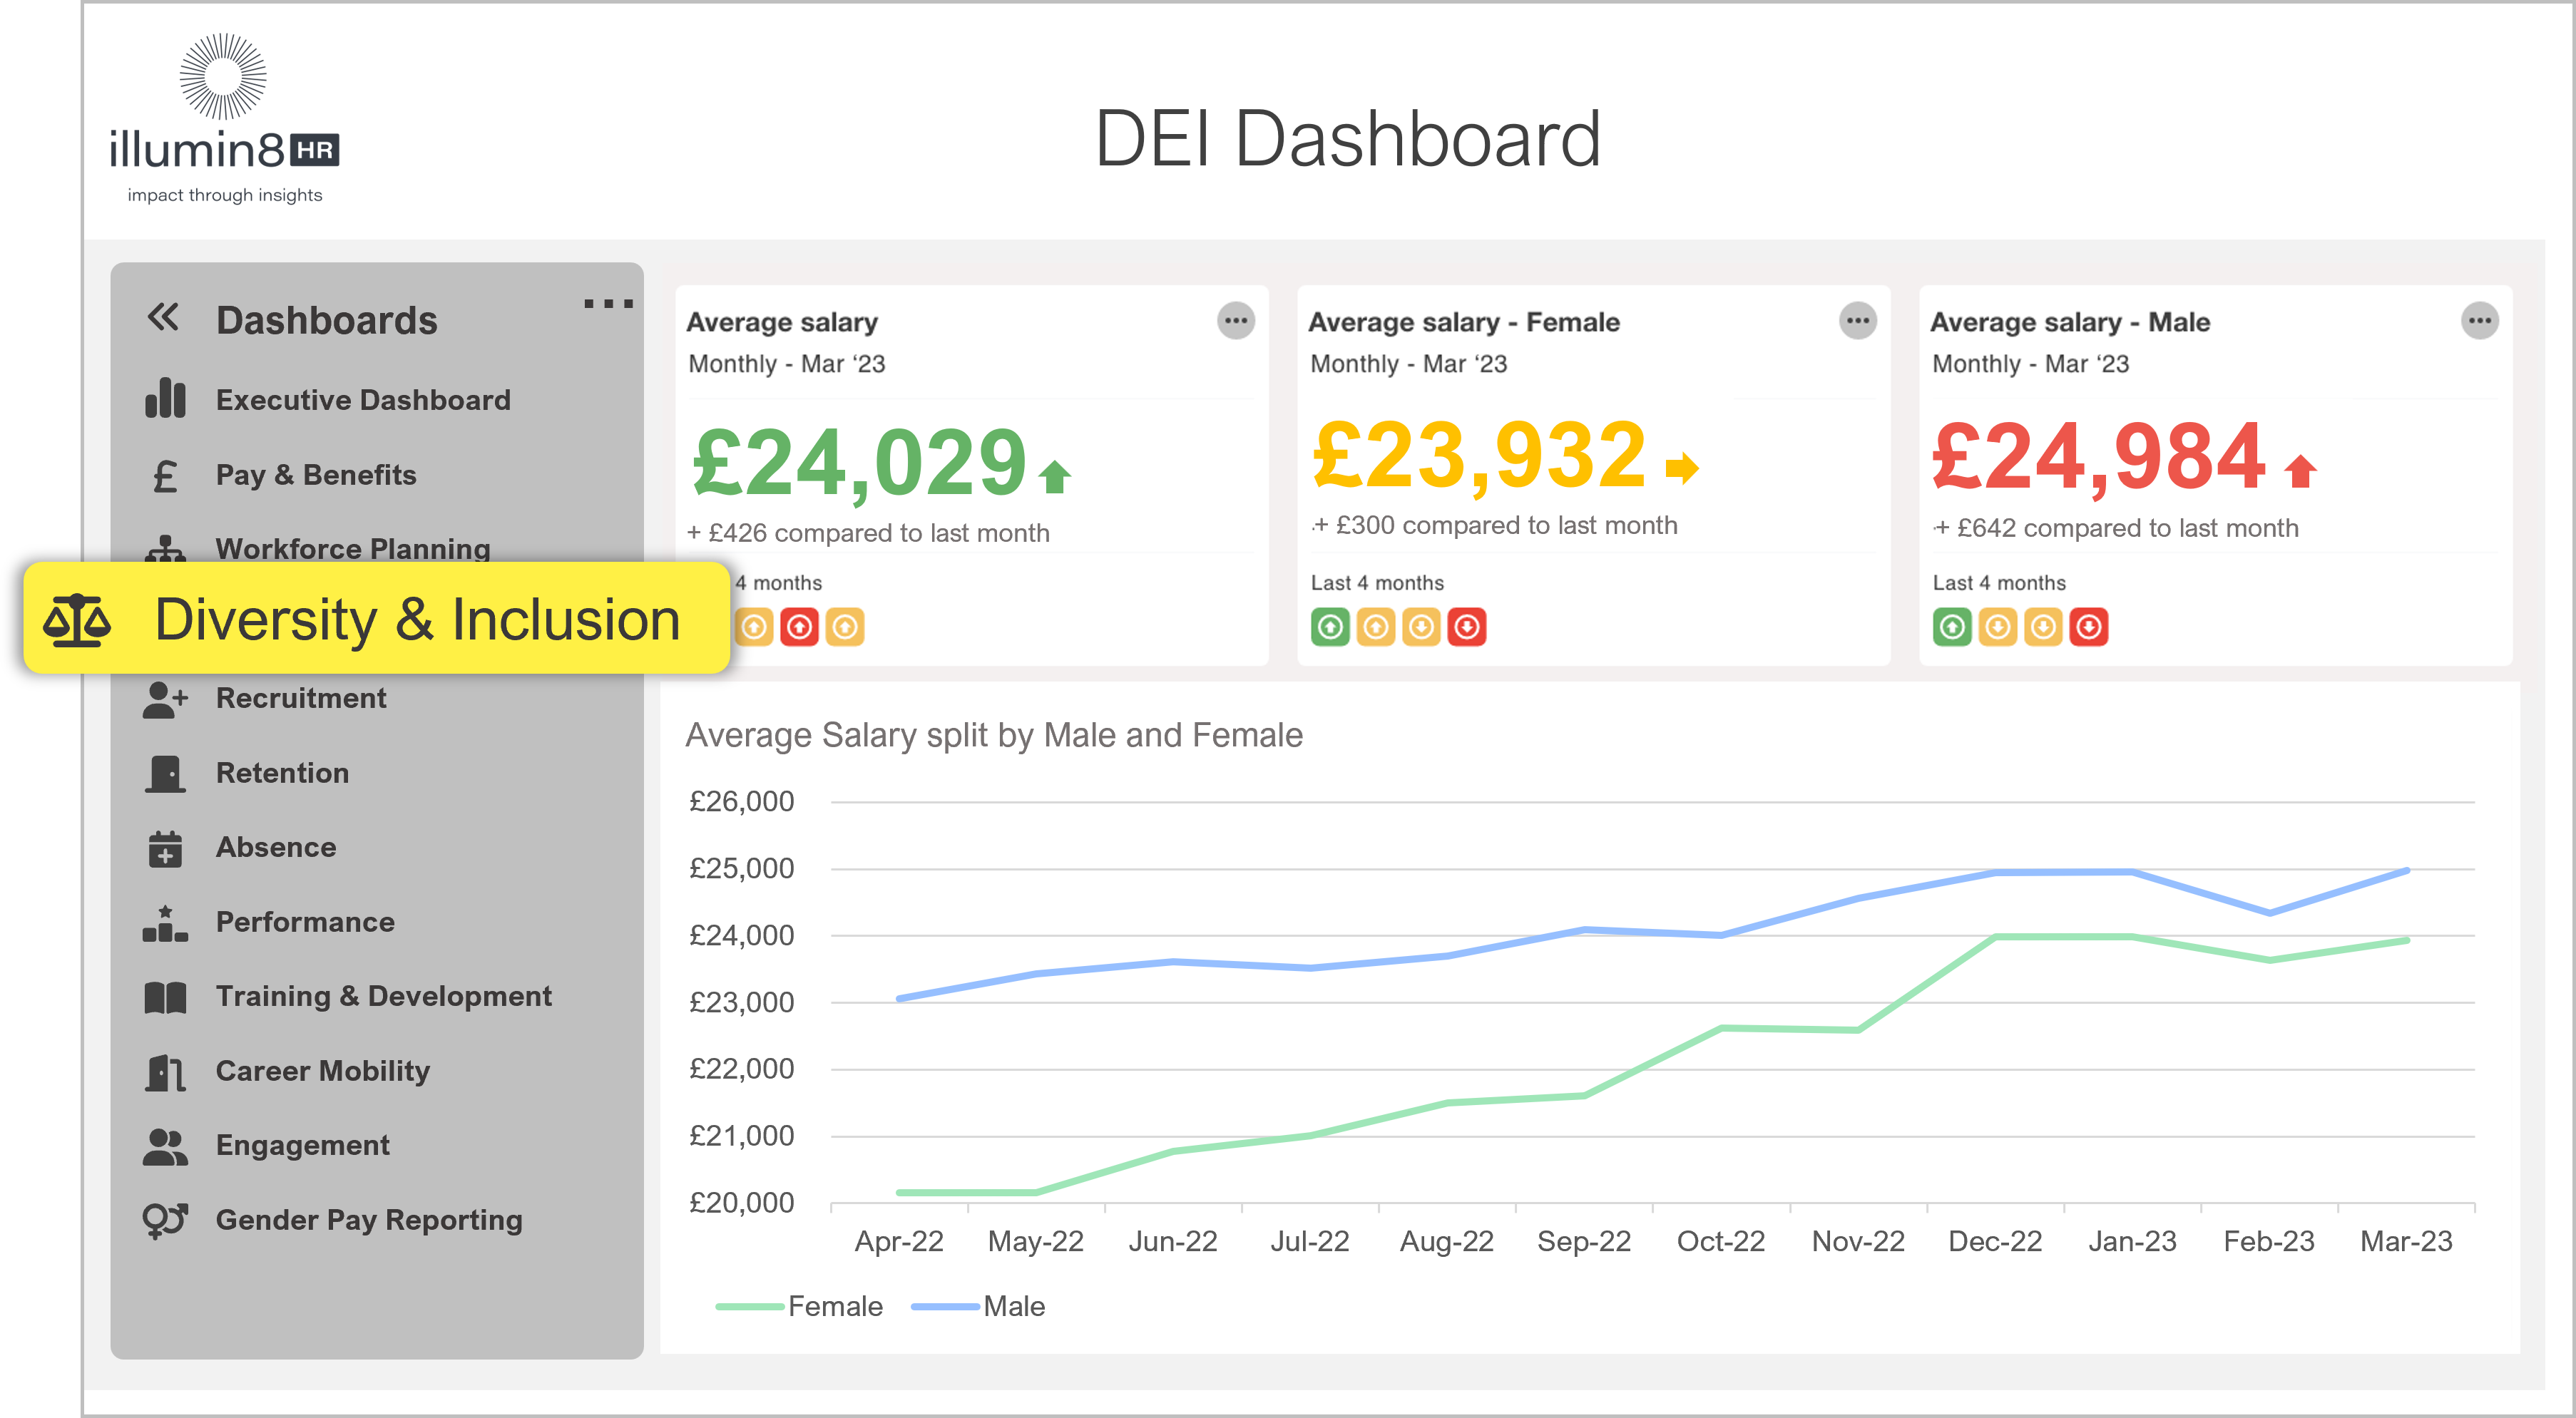The image size is (2576, 1418).
Task: Expand the Average salary options menu
Action: (x=1240, y=322)
